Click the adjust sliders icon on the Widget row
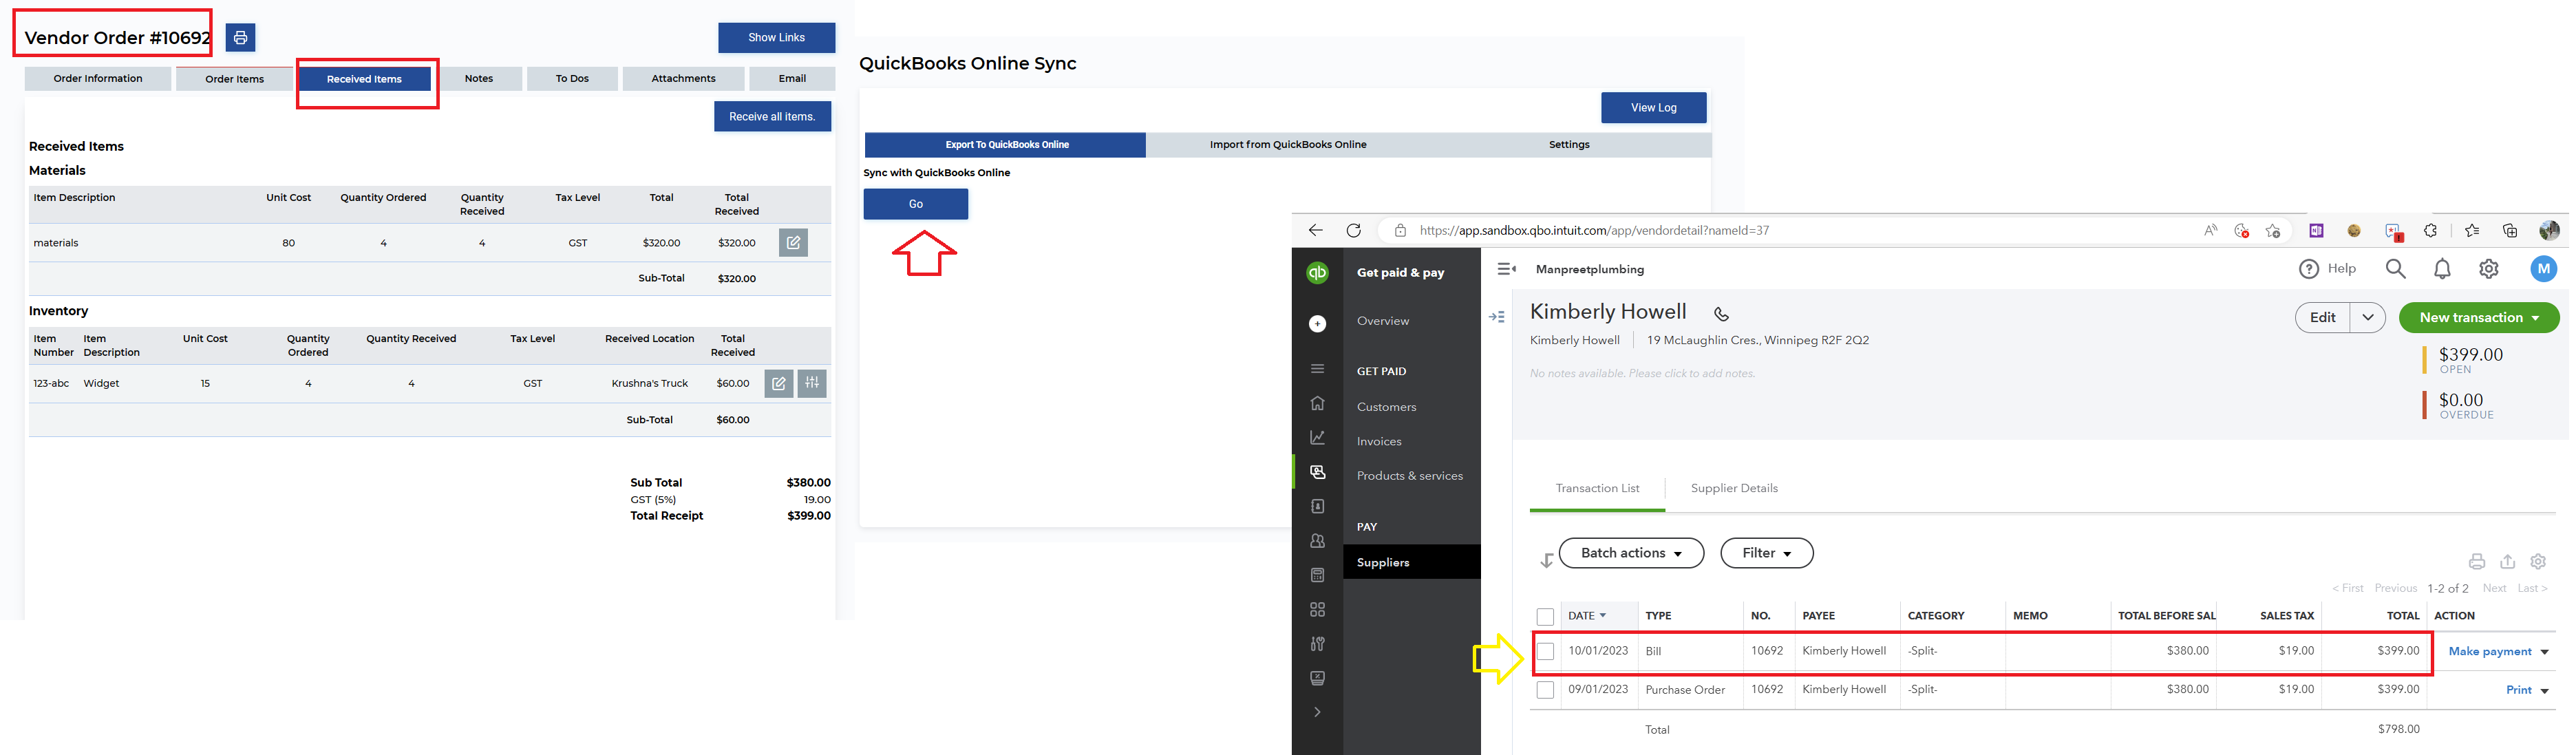 (812, 383)
